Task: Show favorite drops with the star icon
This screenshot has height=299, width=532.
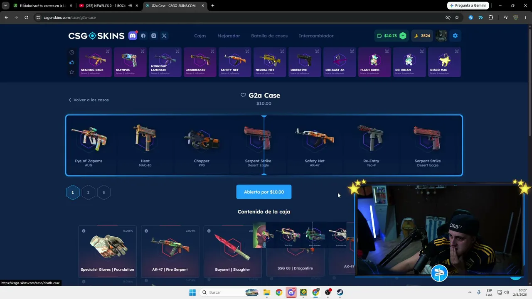Action: 72,72
